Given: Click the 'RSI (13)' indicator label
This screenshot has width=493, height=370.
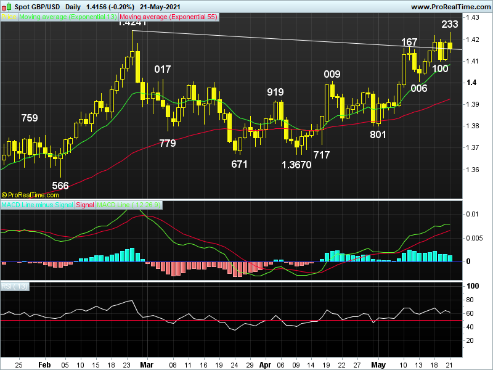Looking at the screenshot, I should click(14, 286).
